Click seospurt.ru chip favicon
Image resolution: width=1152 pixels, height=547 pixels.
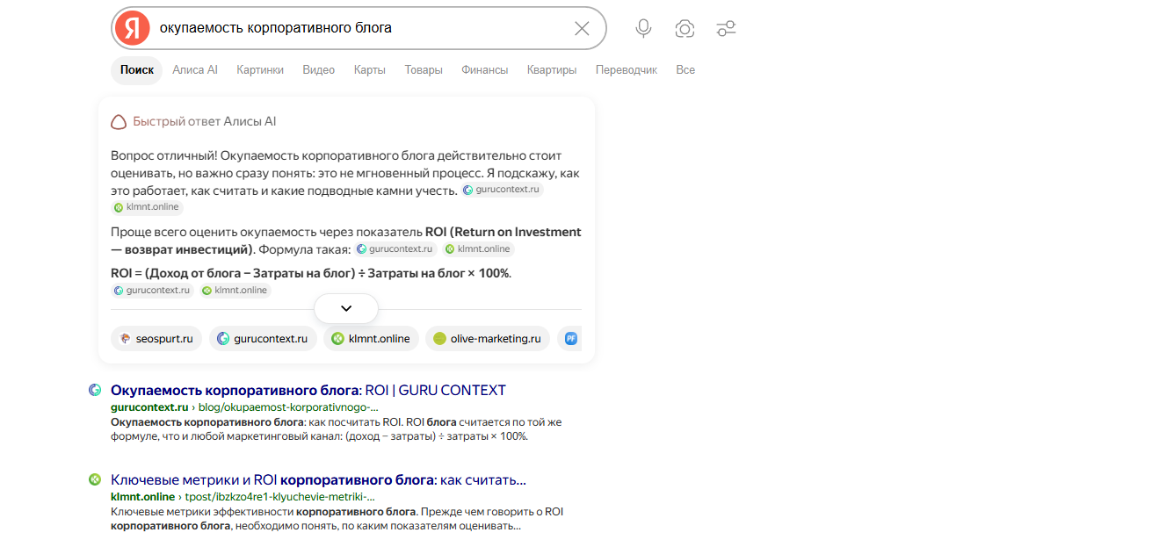pyautogui.click(x=126, y=339)
